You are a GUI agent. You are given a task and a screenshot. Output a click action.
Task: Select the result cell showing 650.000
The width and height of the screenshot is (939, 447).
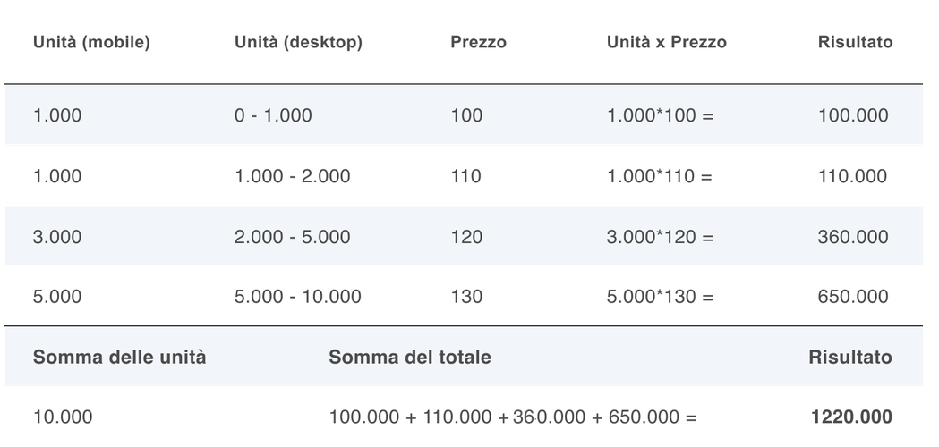pos(853,297)
